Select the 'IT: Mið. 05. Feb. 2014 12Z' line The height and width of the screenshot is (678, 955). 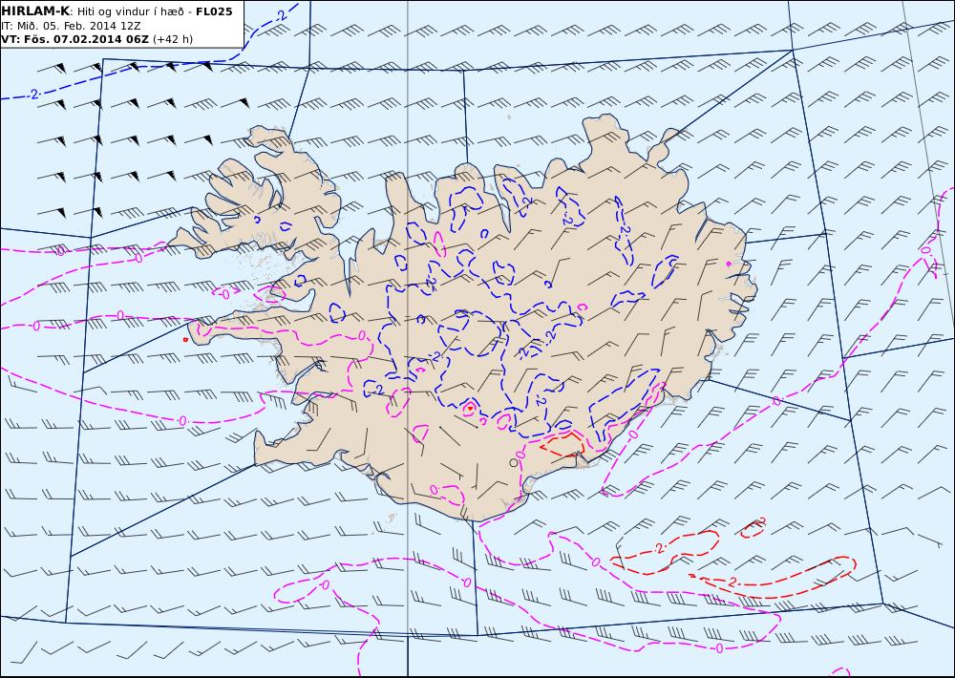click(x=71, y=26)
